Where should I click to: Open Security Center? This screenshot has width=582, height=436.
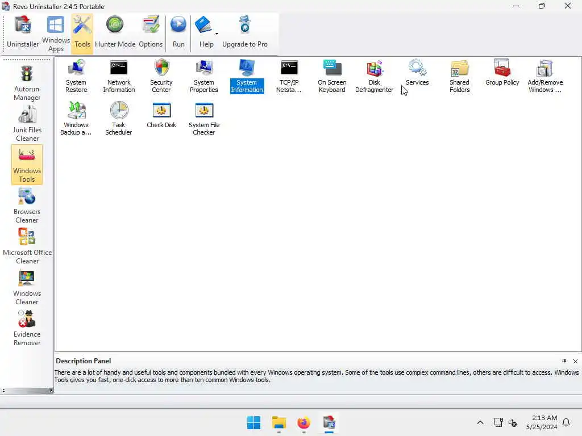pos(161,77)
